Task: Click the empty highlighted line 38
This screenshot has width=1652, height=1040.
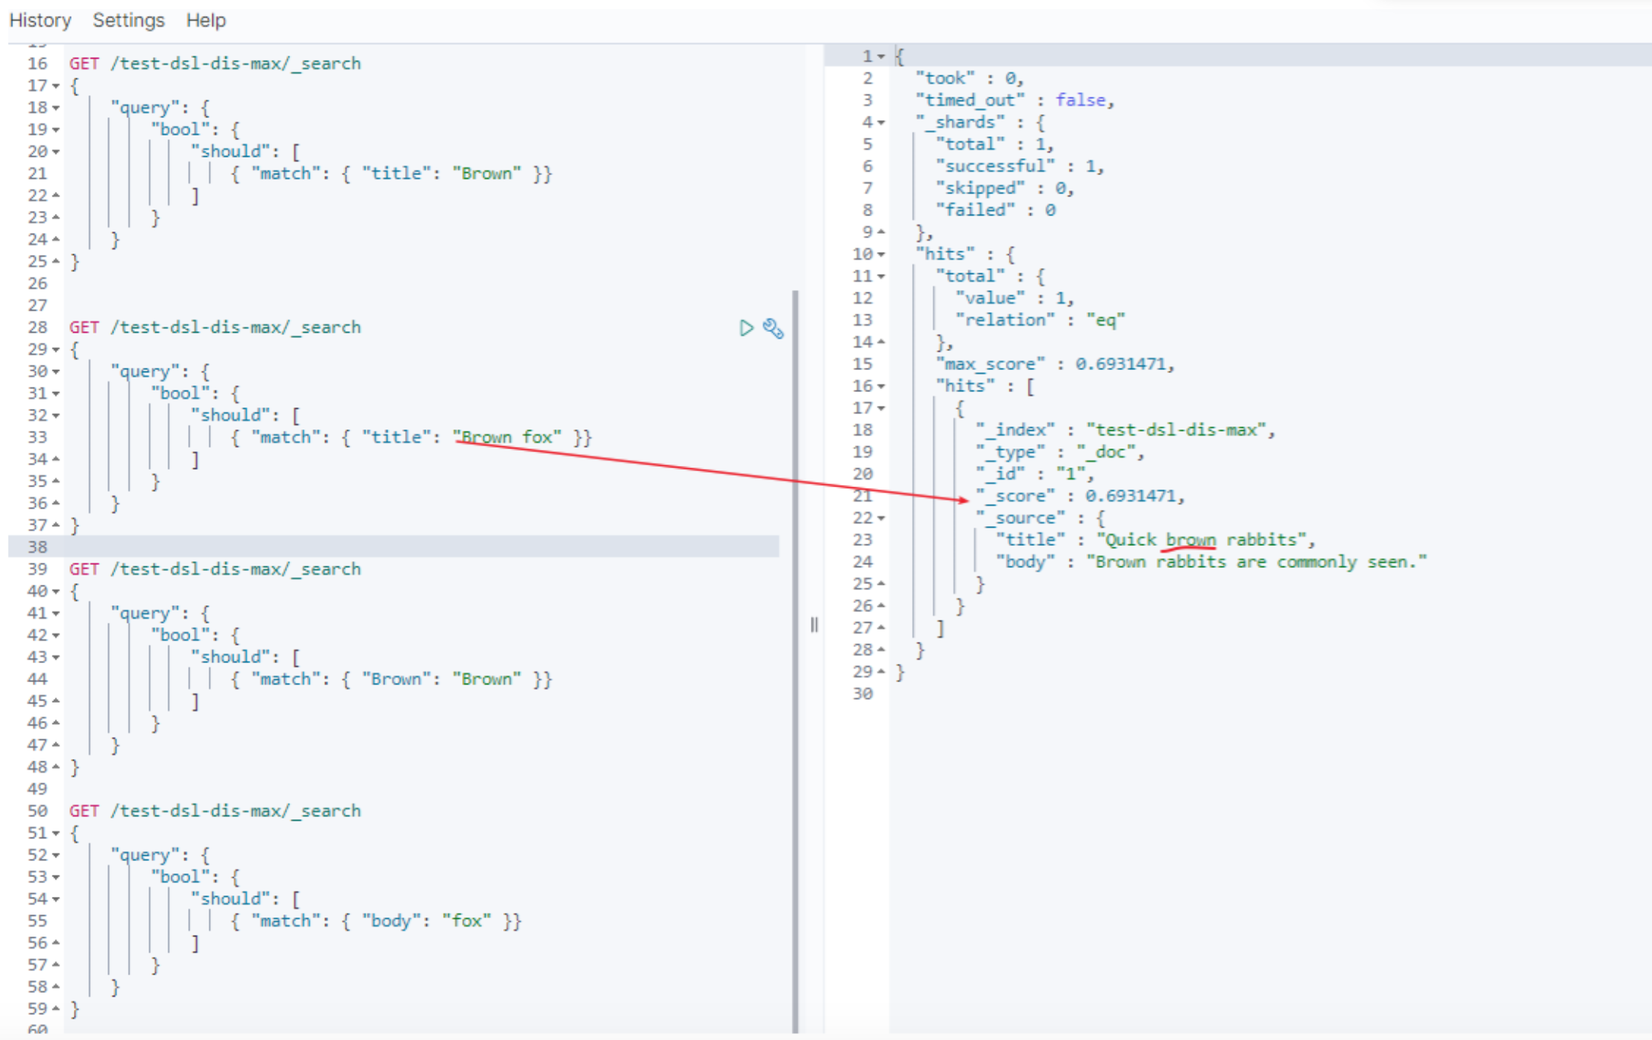Action: (394, 547)
